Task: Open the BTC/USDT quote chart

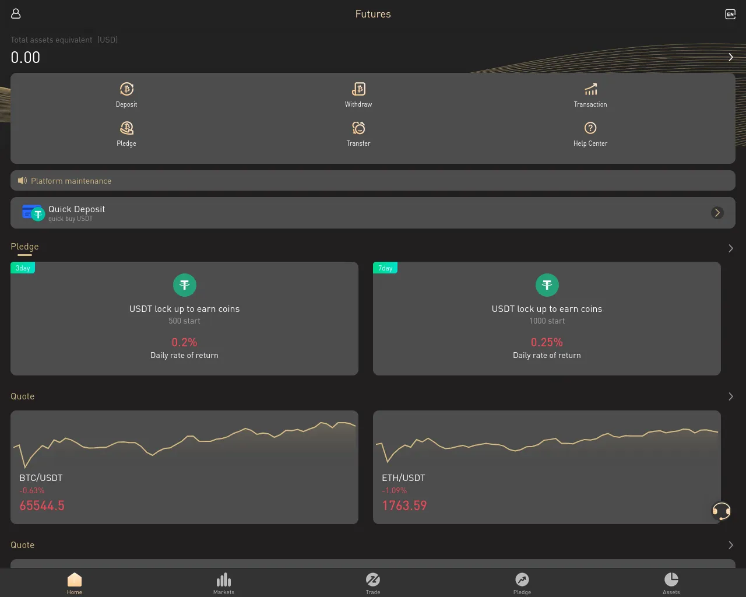Action: (184, 467)
